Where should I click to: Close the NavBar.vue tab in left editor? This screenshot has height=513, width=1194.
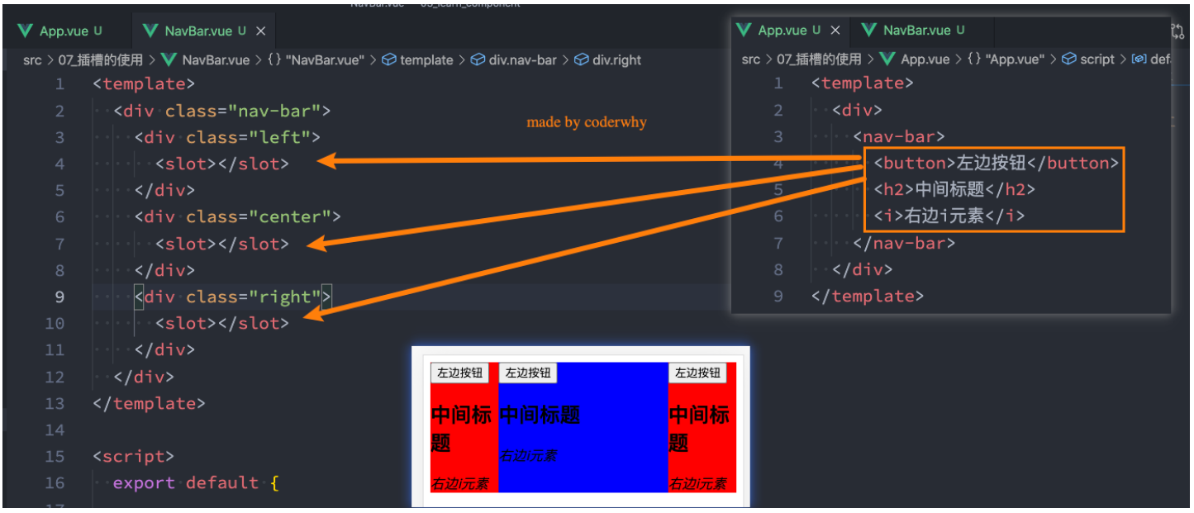tap(261, 31)
